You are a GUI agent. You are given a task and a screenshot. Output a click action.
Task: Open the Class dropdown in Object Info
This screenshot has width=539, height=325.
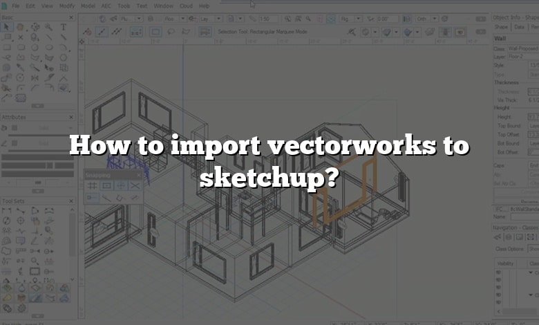tap(522, 48)
